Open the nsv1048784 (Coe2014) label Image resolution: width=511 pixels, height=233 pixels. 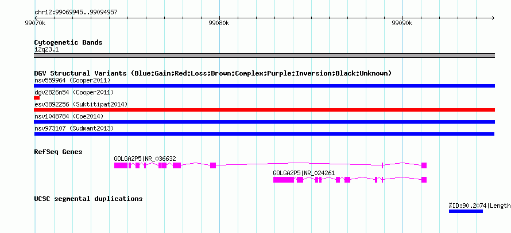tap(69, 116)
